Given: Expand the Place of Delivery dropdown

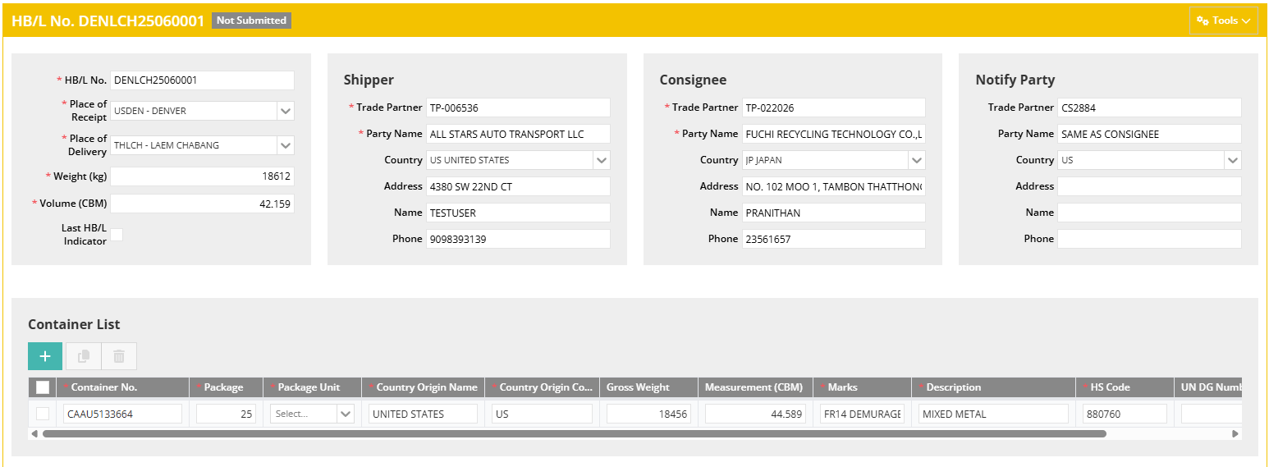Looking at the screenshot, I should [285, 145].
